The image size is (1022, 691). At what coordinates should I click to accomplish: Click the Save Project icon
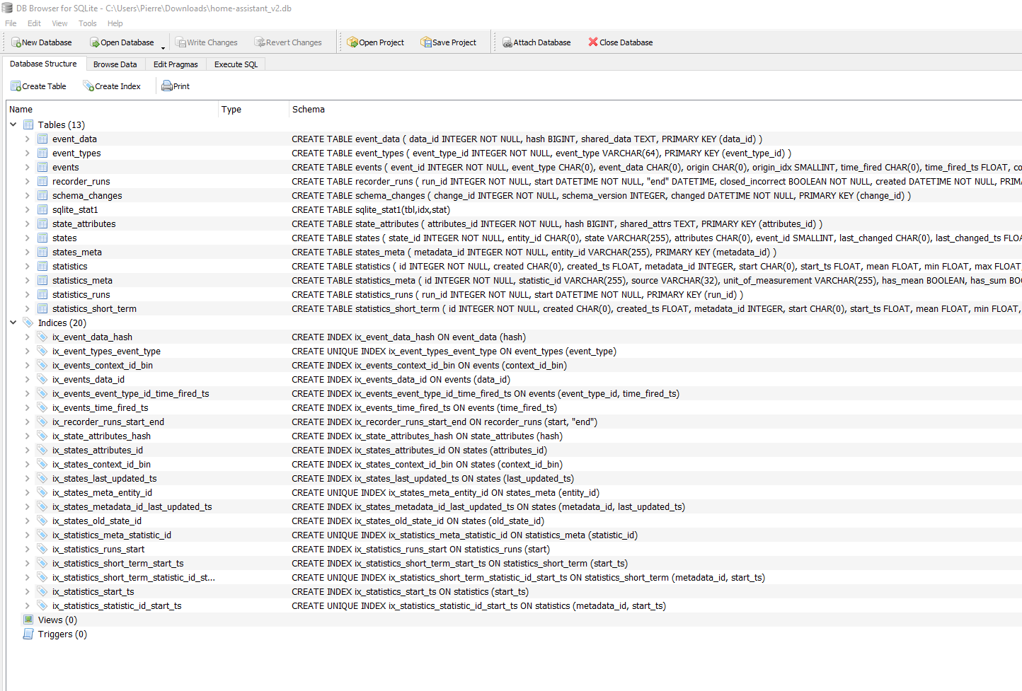[x=426, y=42]
